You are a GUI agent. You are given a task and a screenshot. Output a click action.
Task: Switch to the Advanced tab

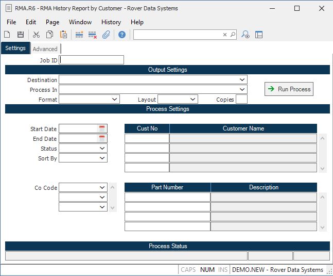pos(45,49)
